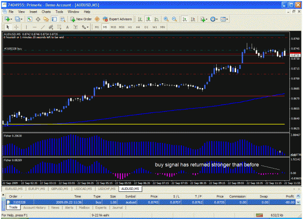303x219 pixels.
Task: Pick the Horizontal Line drawing tool
Action: (34, 27)
